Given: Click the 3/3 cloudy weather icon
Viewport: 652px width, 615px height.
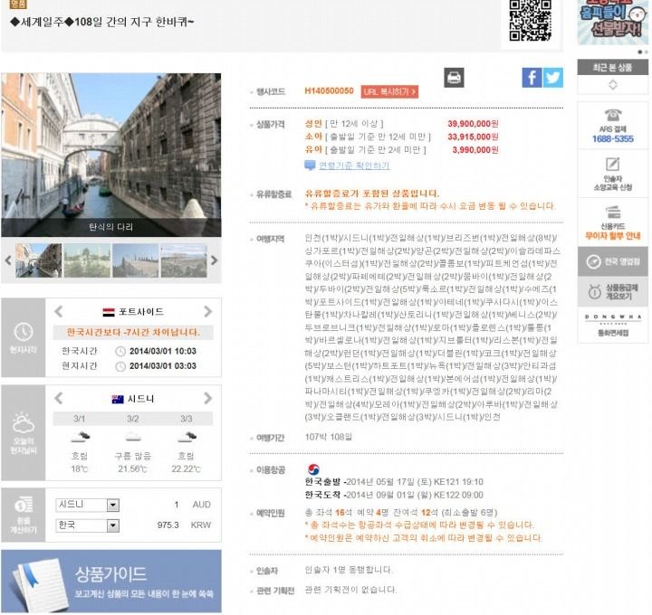Looking at the screenshot, I should point(187,437).
